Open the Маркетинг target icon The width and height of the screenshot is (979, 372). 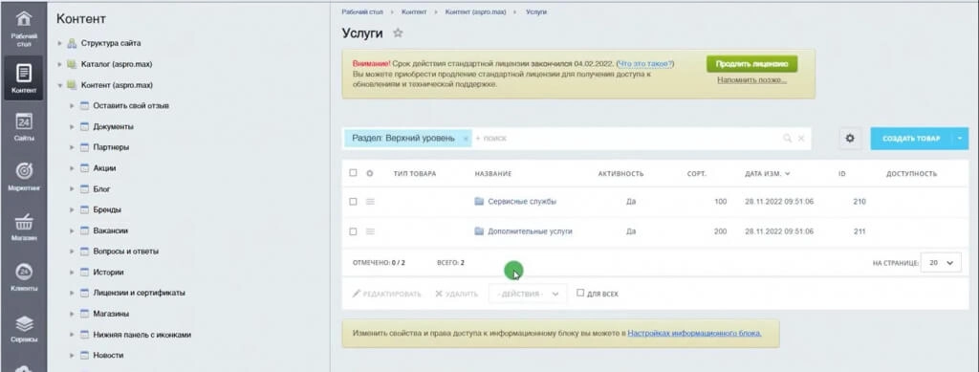pos(24,171)
